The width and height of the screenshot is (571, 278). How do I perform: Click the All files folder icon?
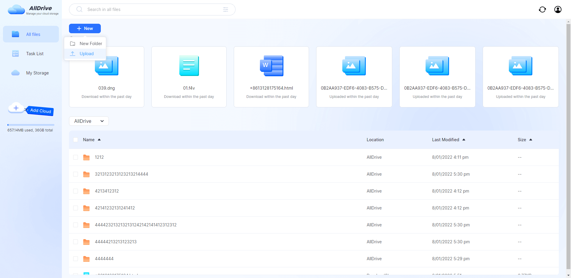click(15, 34)
